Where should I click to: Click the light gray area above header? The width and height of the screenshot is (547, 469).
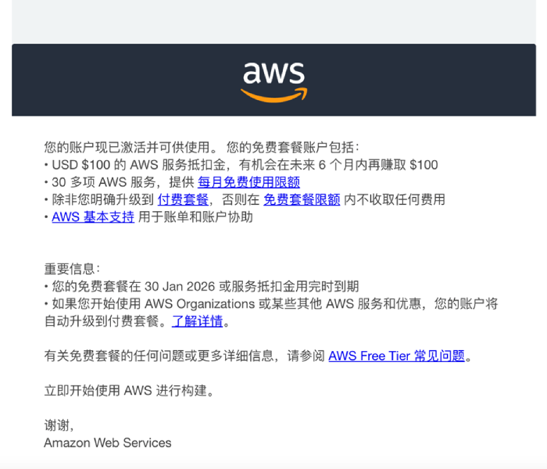[x=273, y=22]
